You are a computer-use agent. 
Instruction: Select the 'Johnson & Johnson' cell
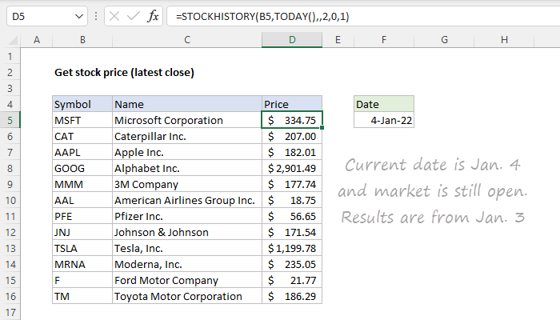pos(187,232)
